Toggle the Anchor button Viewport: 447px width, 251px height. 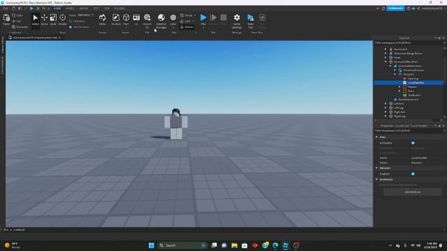[x=186, y=27]
